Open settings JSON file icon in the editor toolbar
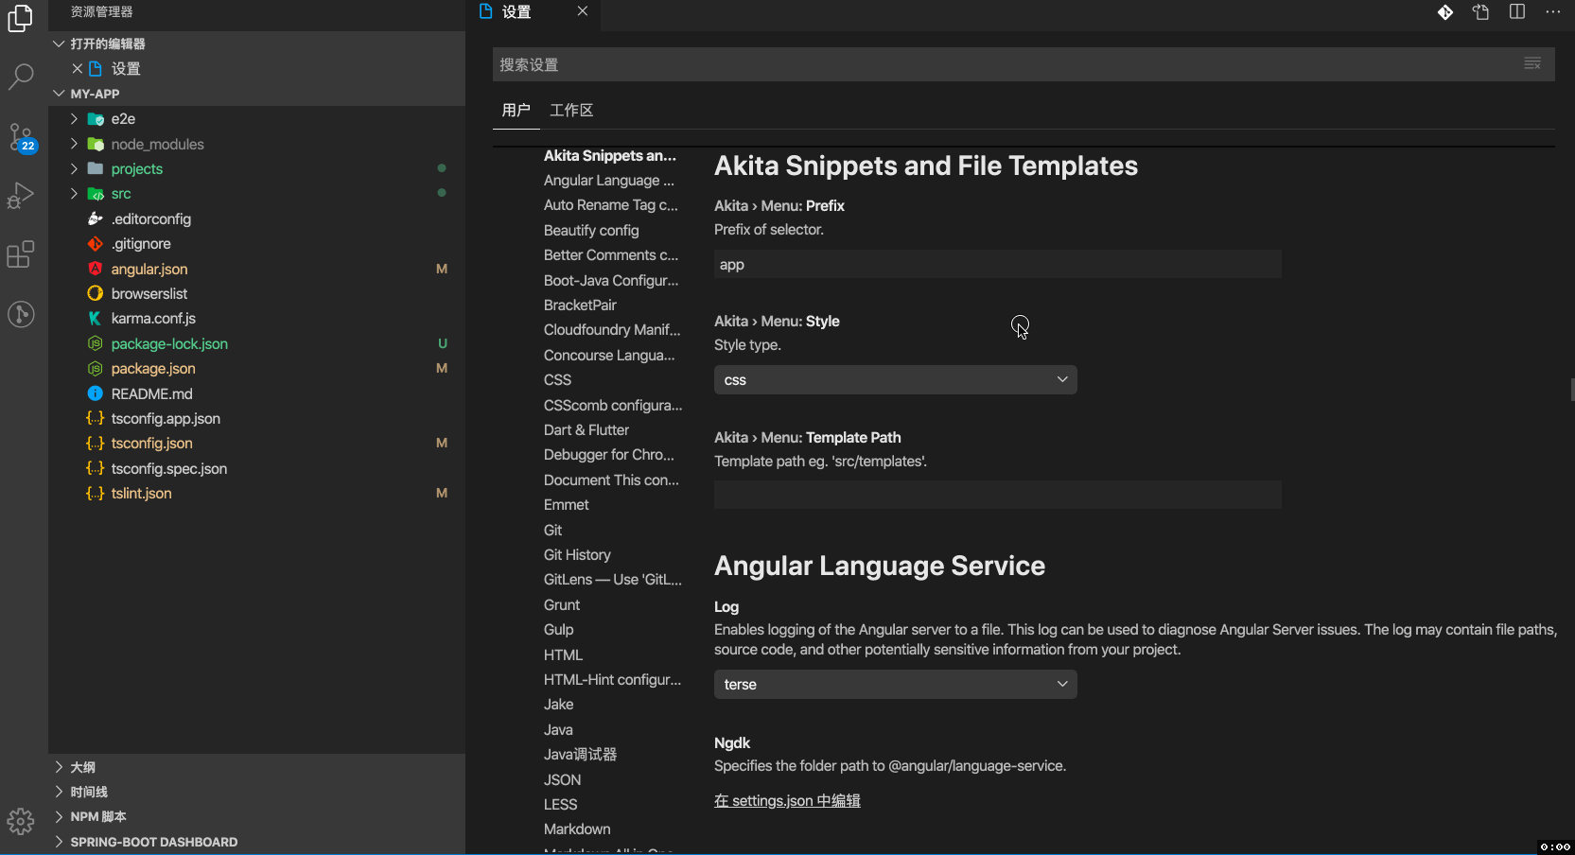Viewport: 1575px width, 855px height. point(1481,12)
